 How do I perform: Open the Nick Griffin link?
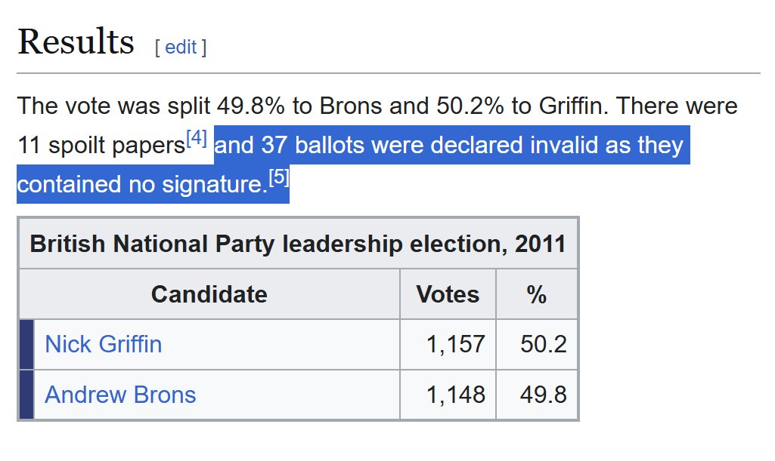tap(104, 344)
